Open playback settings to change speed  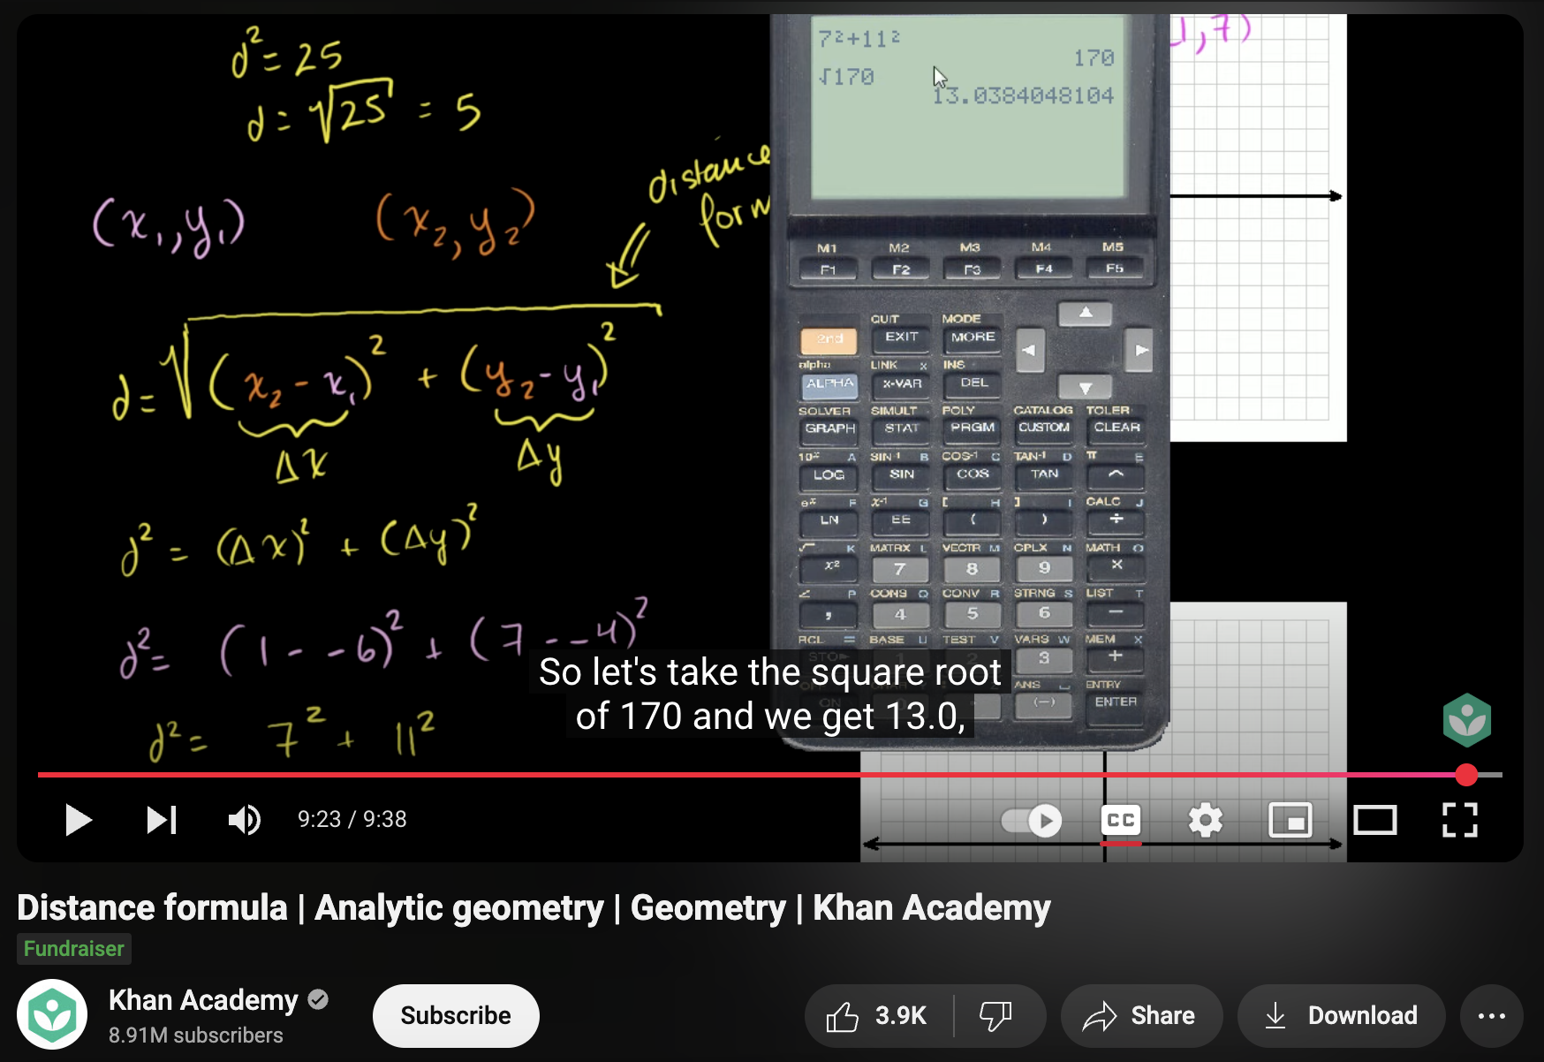pyautogui.click(x=1205, y=820)
